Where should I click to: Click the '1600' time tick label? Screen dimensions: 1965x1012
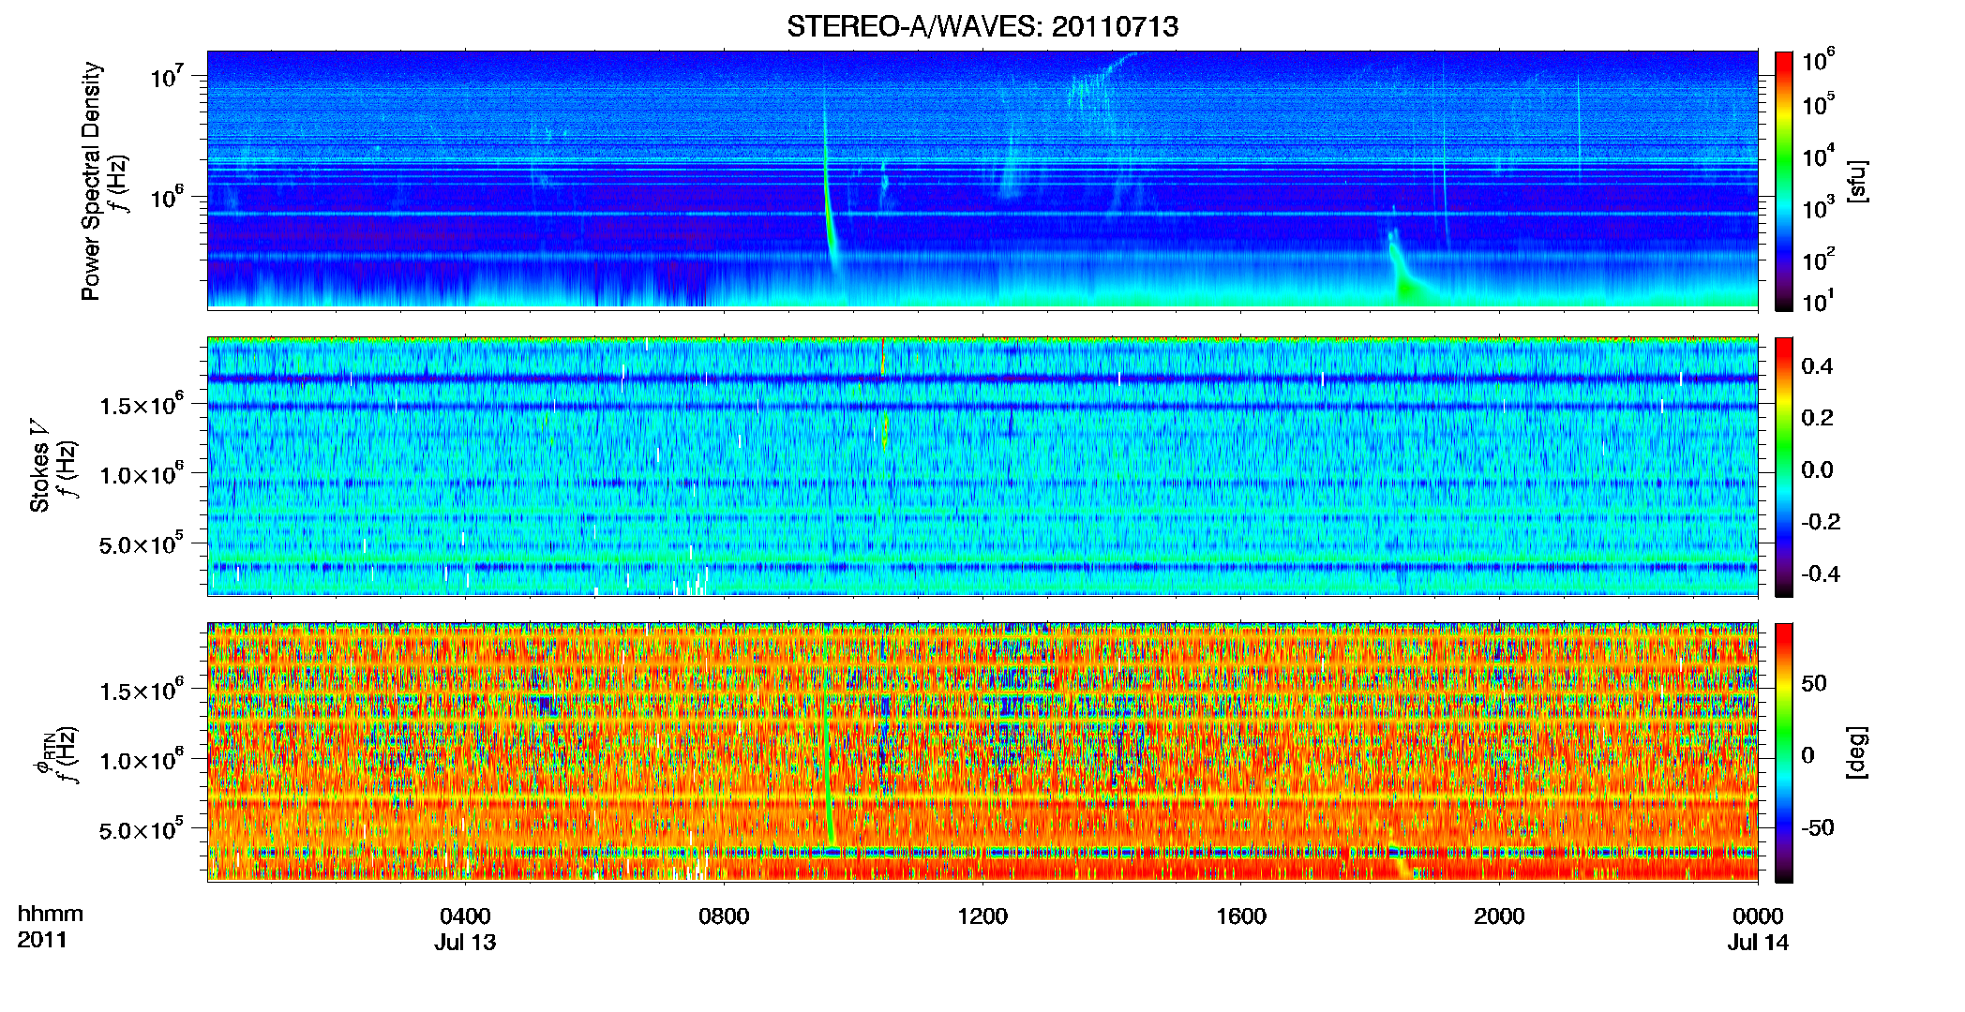1241,916
